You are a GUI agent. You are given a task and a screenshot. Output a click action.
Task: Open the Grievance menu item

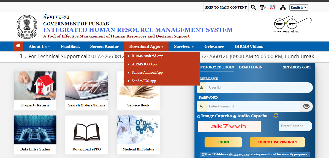214,47
